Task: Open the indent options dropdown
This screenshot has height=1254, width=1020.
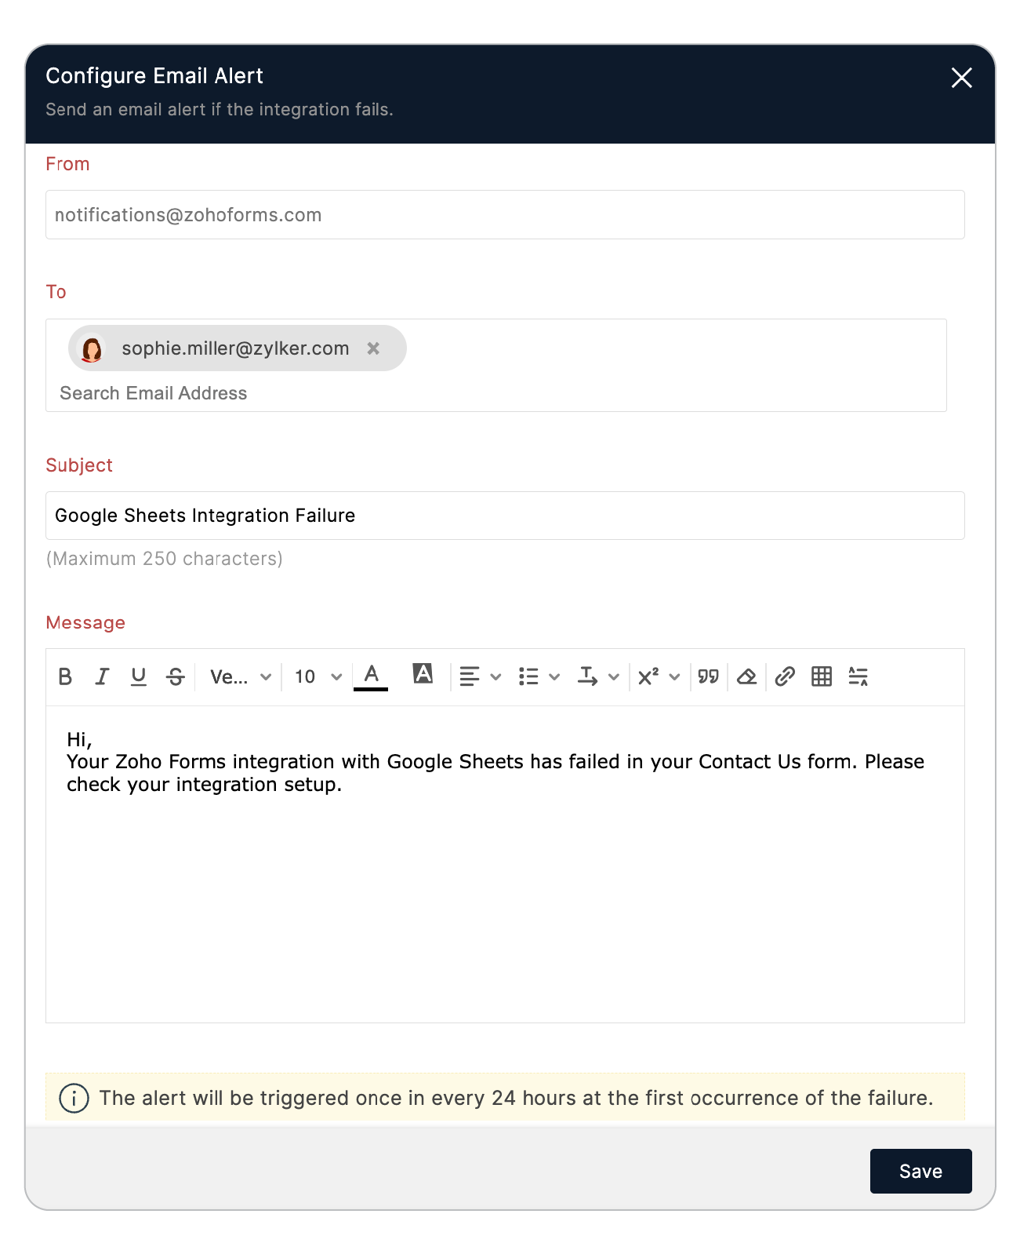Action: 598,676
